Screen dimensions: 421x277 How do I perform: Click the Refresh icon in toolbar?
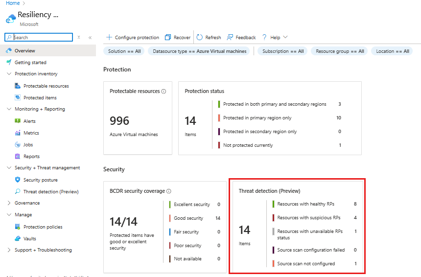[x=200, y=37]
